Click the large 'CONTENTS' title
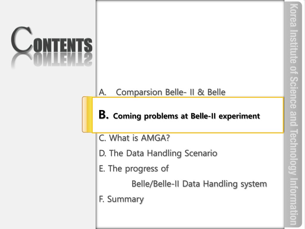The image size is (305, 229). [x=52, y=40]
